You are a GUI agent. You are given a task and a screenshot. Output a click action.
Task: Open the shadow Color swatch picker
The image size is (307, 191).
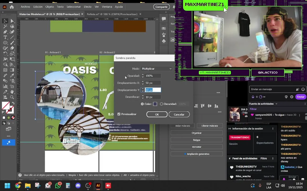pos(155,104)
